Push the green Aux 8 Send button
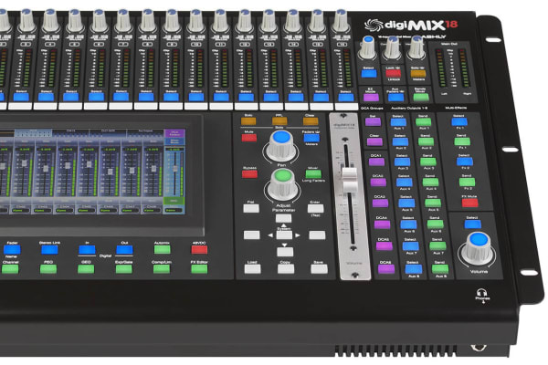The width and height of the screenshot is (548, 365). tap(440, 268)
